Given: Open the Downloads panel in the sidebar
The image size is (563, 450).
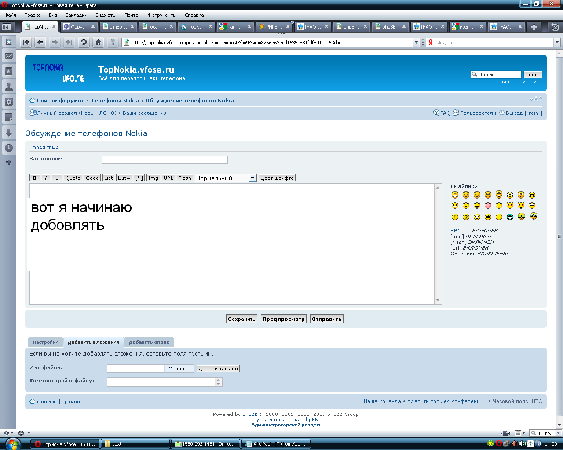Looking at the screenshot, I should point(8,132).
